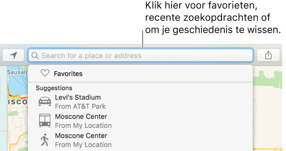286x151 pixels.
Task: Click 'From AT&T Park' subtitle text
Action: point(81,107)
